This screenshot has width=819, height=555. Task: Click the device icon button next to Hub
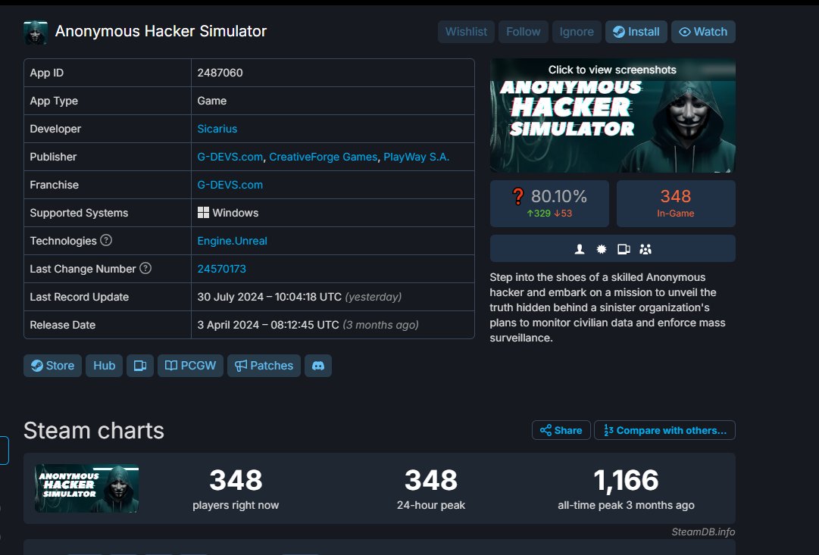click(x=140, y=366)
